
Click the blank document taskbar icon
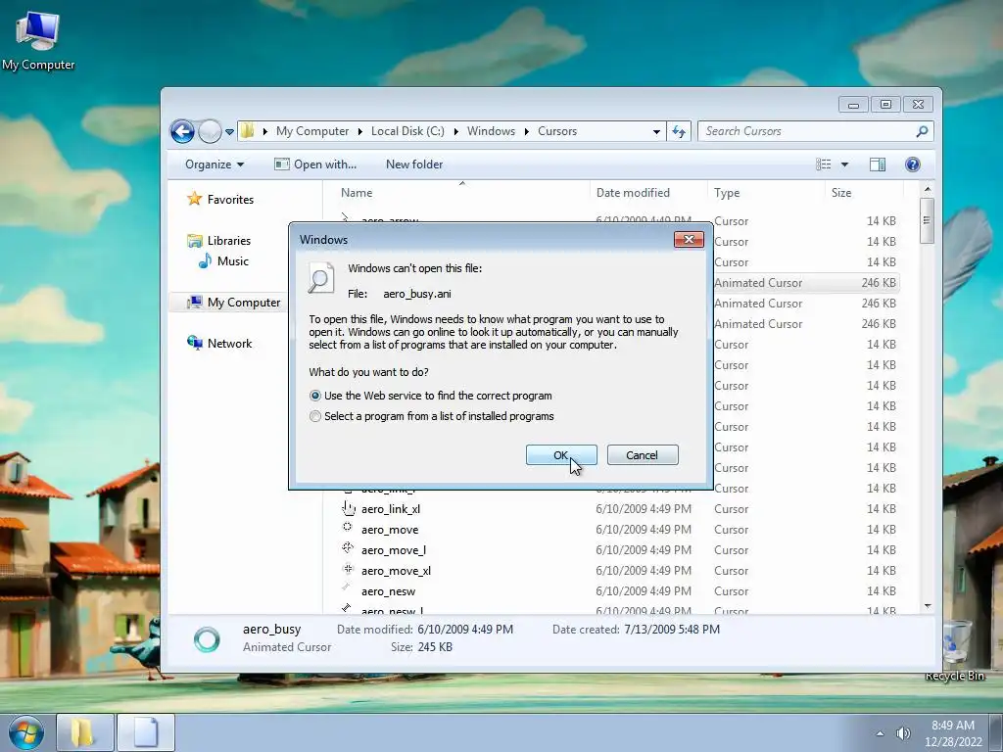point(146,732)
